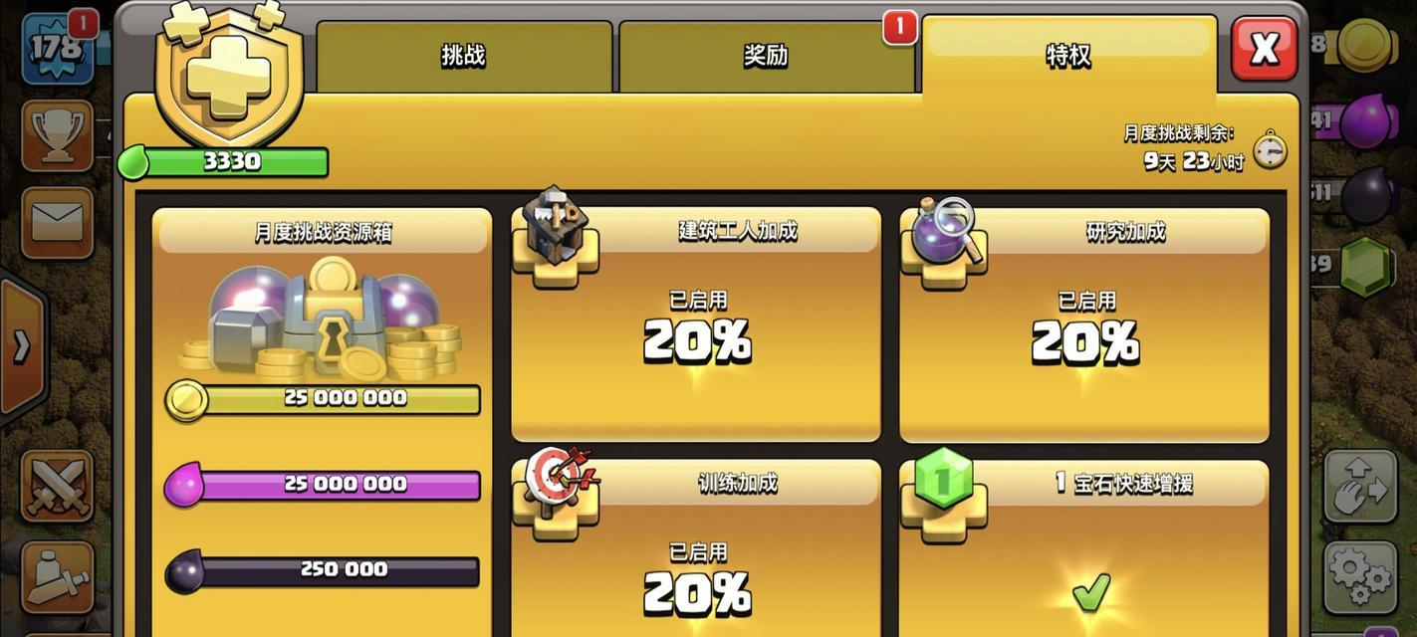The width and height of the screenshot is (1417, 637).
Task: Click the dark elixir 250 000 bar
Action: pyautogui.click(x=323, y=571)
